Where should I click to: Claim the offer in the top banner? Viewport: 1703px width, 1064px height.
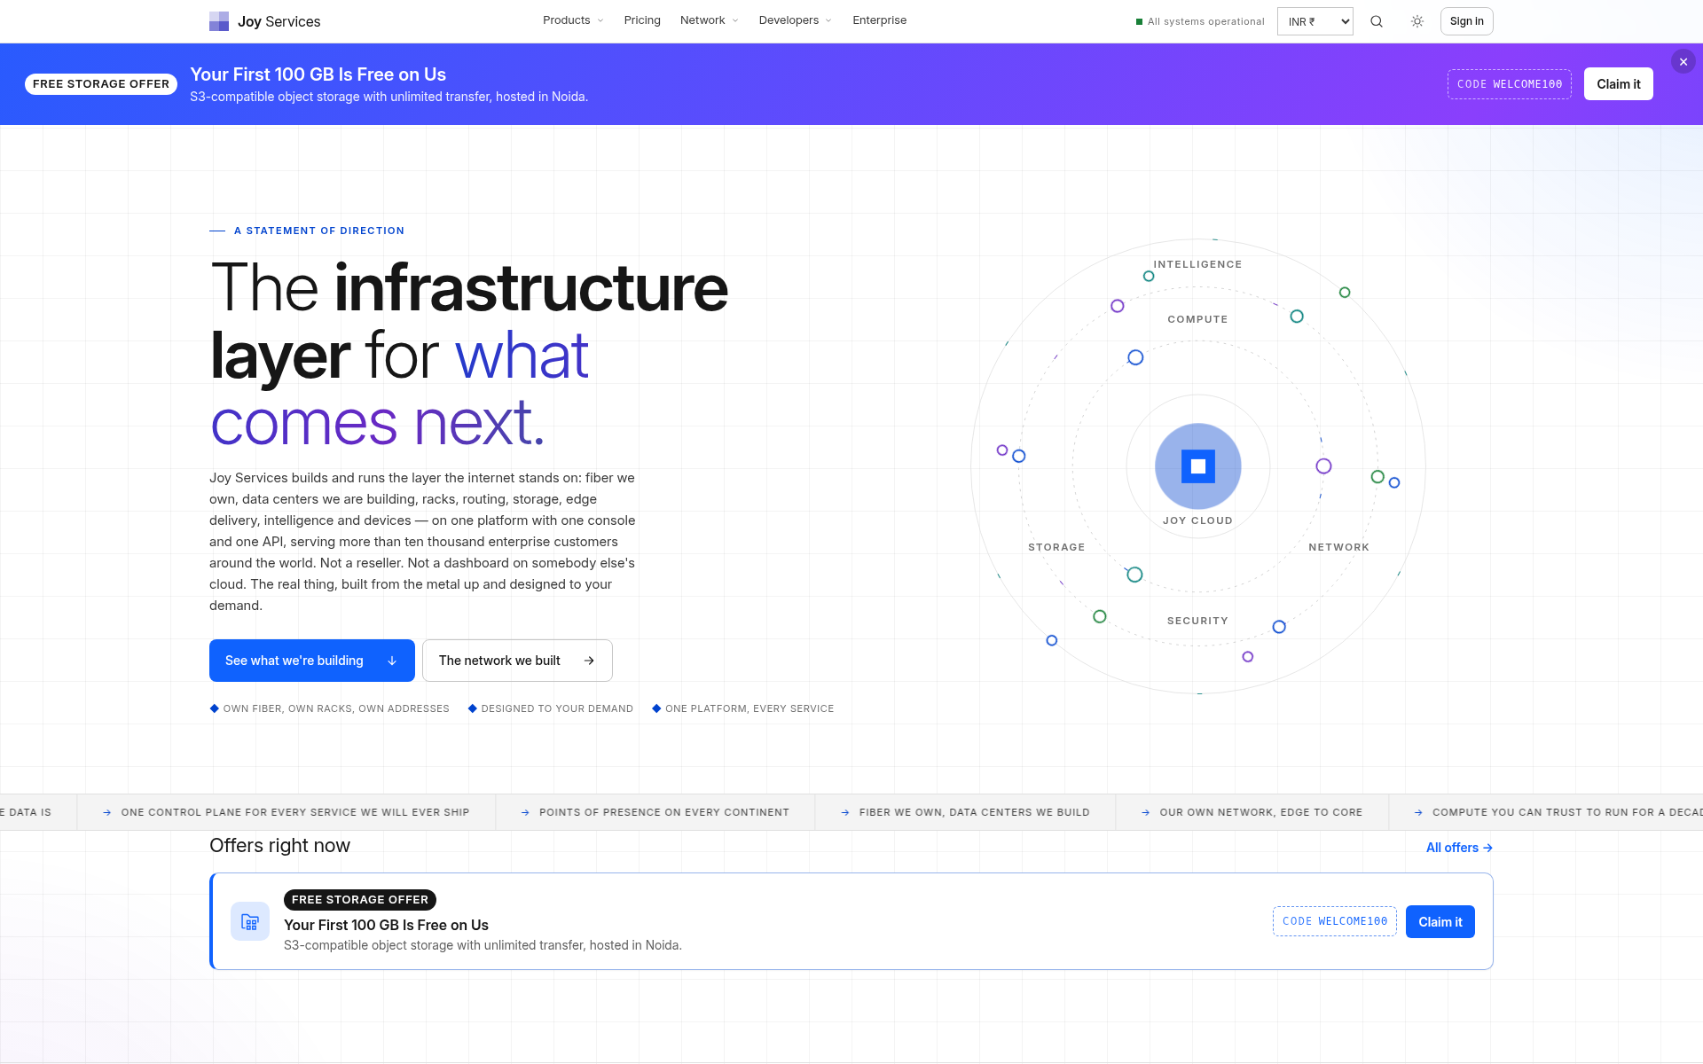(x=1618, y=84)
